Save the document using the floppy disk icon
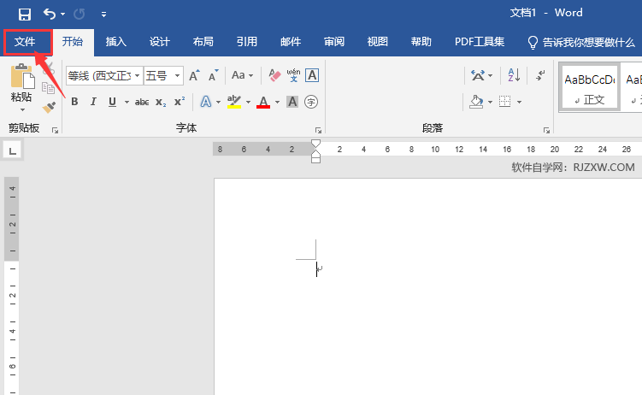The image size is (642, 395). click(x=25, y=15)
